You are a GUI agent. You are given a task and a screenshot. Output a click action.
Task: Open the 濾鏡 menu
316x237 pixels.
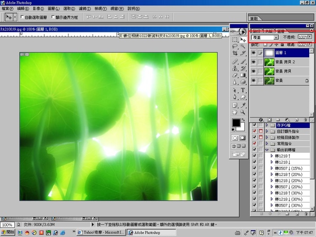click(x=85, y=9)
